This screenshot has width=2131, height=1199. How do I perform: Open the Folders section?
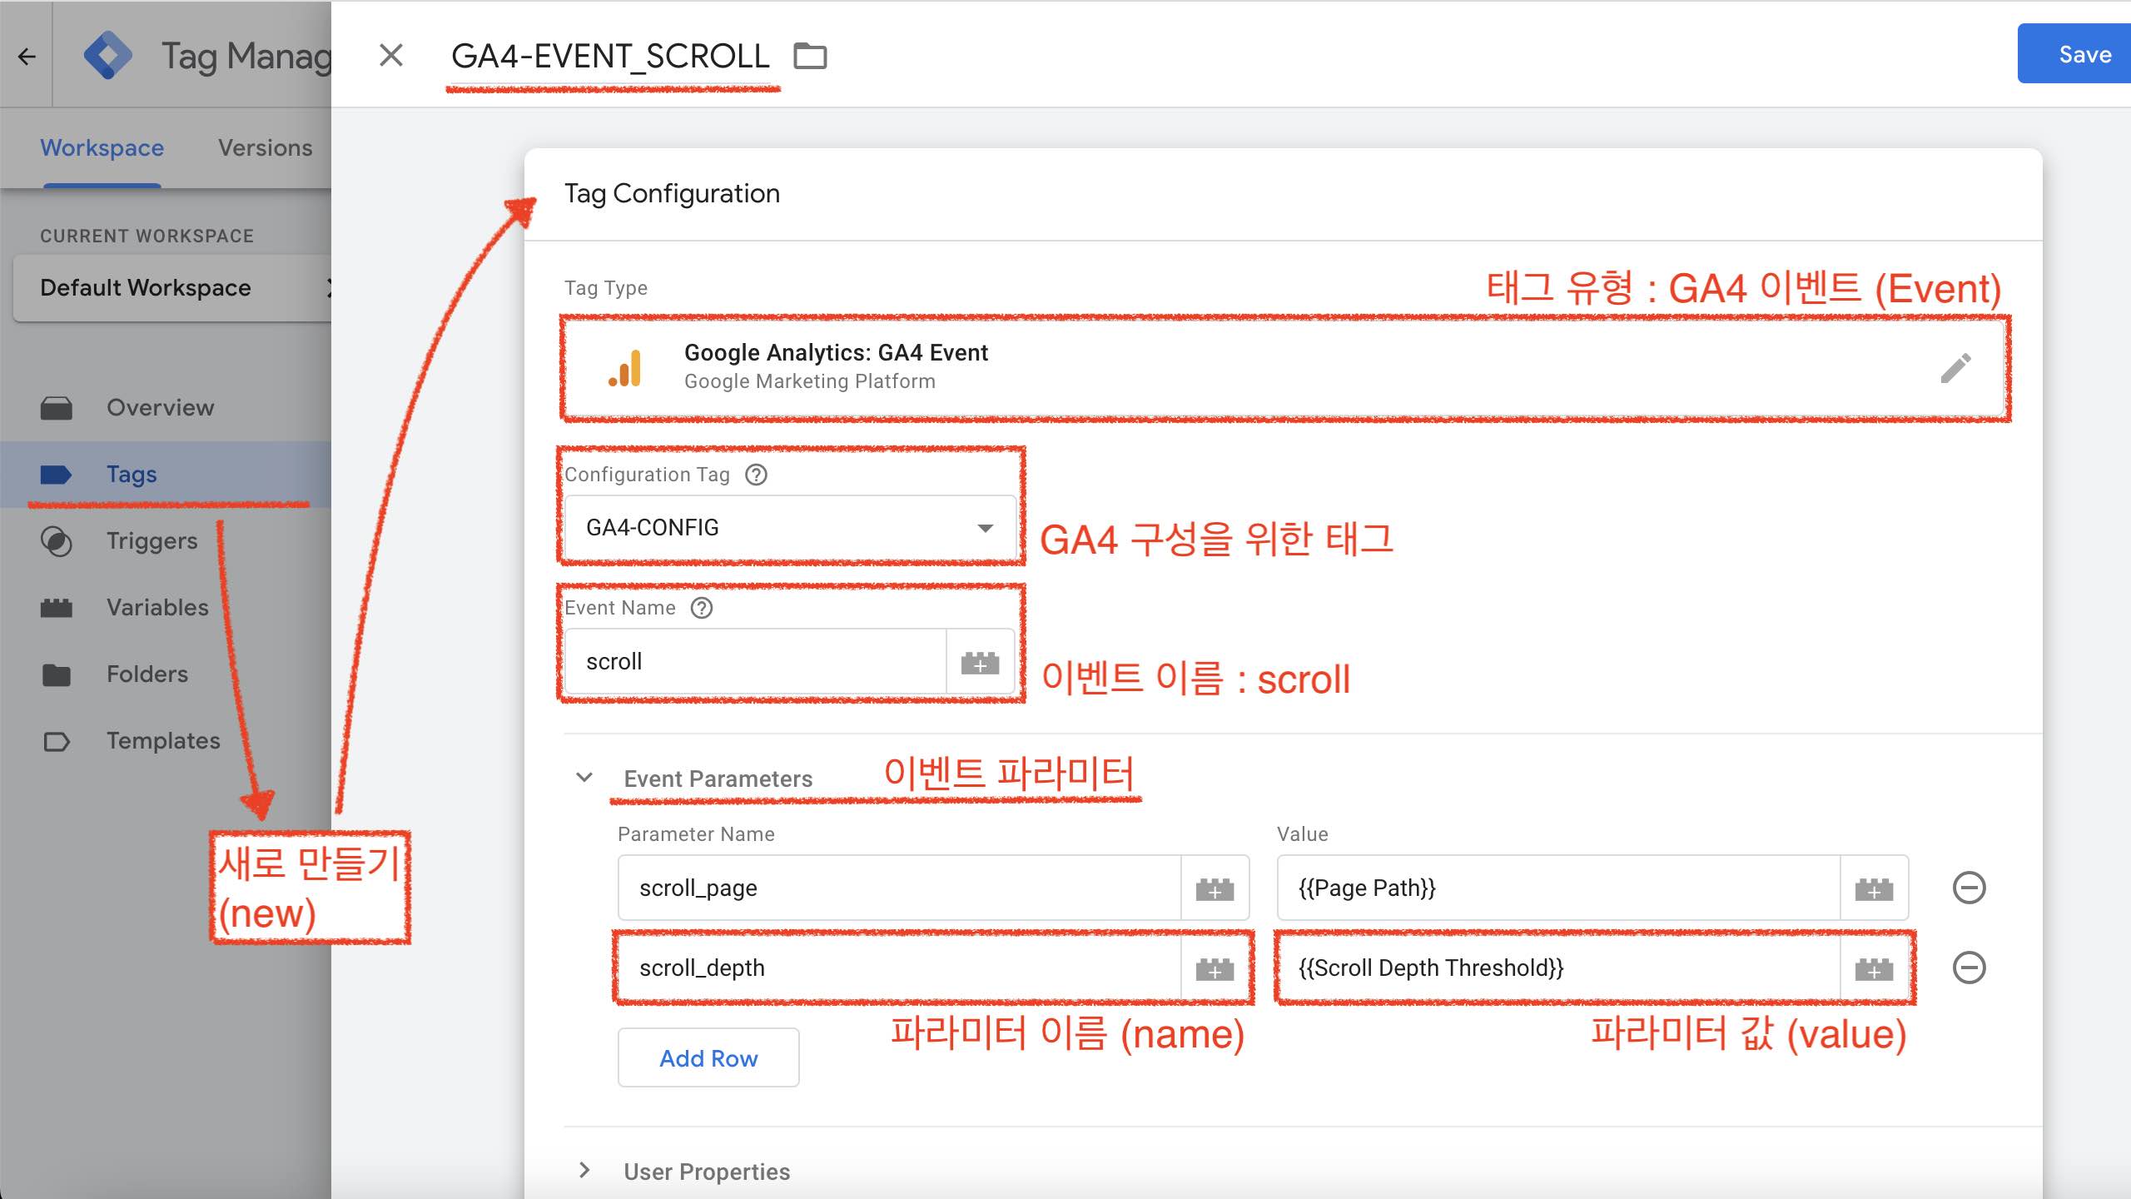(x=147, y=674)
